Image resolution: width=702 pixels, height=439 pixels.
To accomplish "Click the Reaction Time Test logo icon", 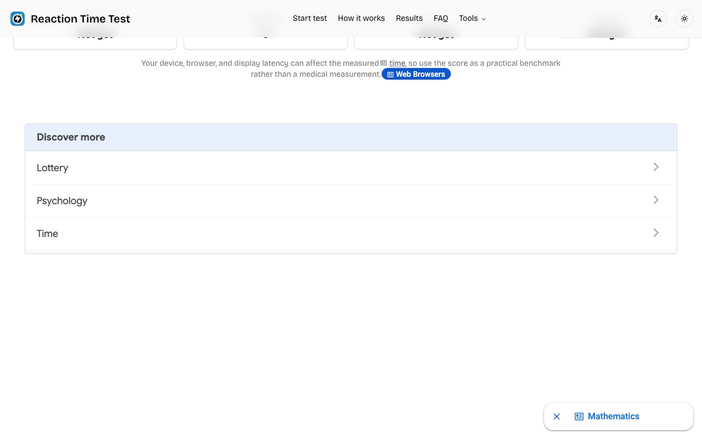I will point(18,19).
